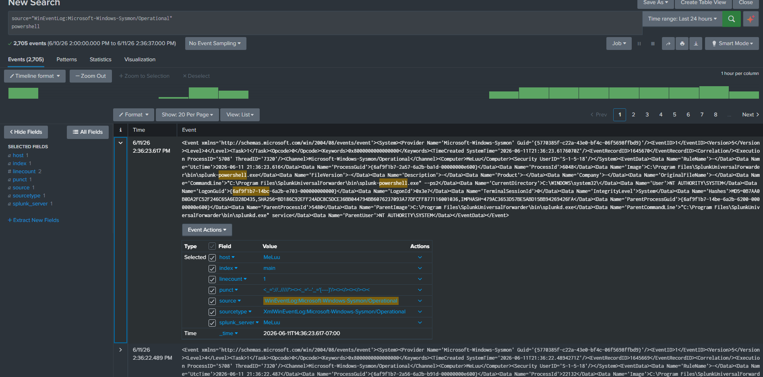
Task: Open the Time range Last 24 hours picker
Action: click(682, 19)
